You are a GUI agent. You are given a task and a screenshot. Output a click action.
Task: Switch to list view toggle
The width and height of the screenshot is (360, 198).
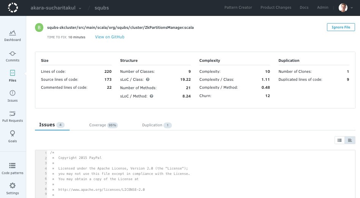pyautogui.click(x=339, y=140)
